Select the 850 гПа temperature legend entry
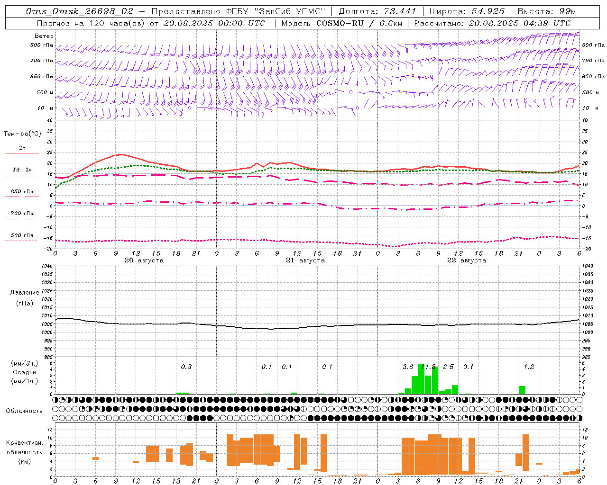 pos(22,192)
